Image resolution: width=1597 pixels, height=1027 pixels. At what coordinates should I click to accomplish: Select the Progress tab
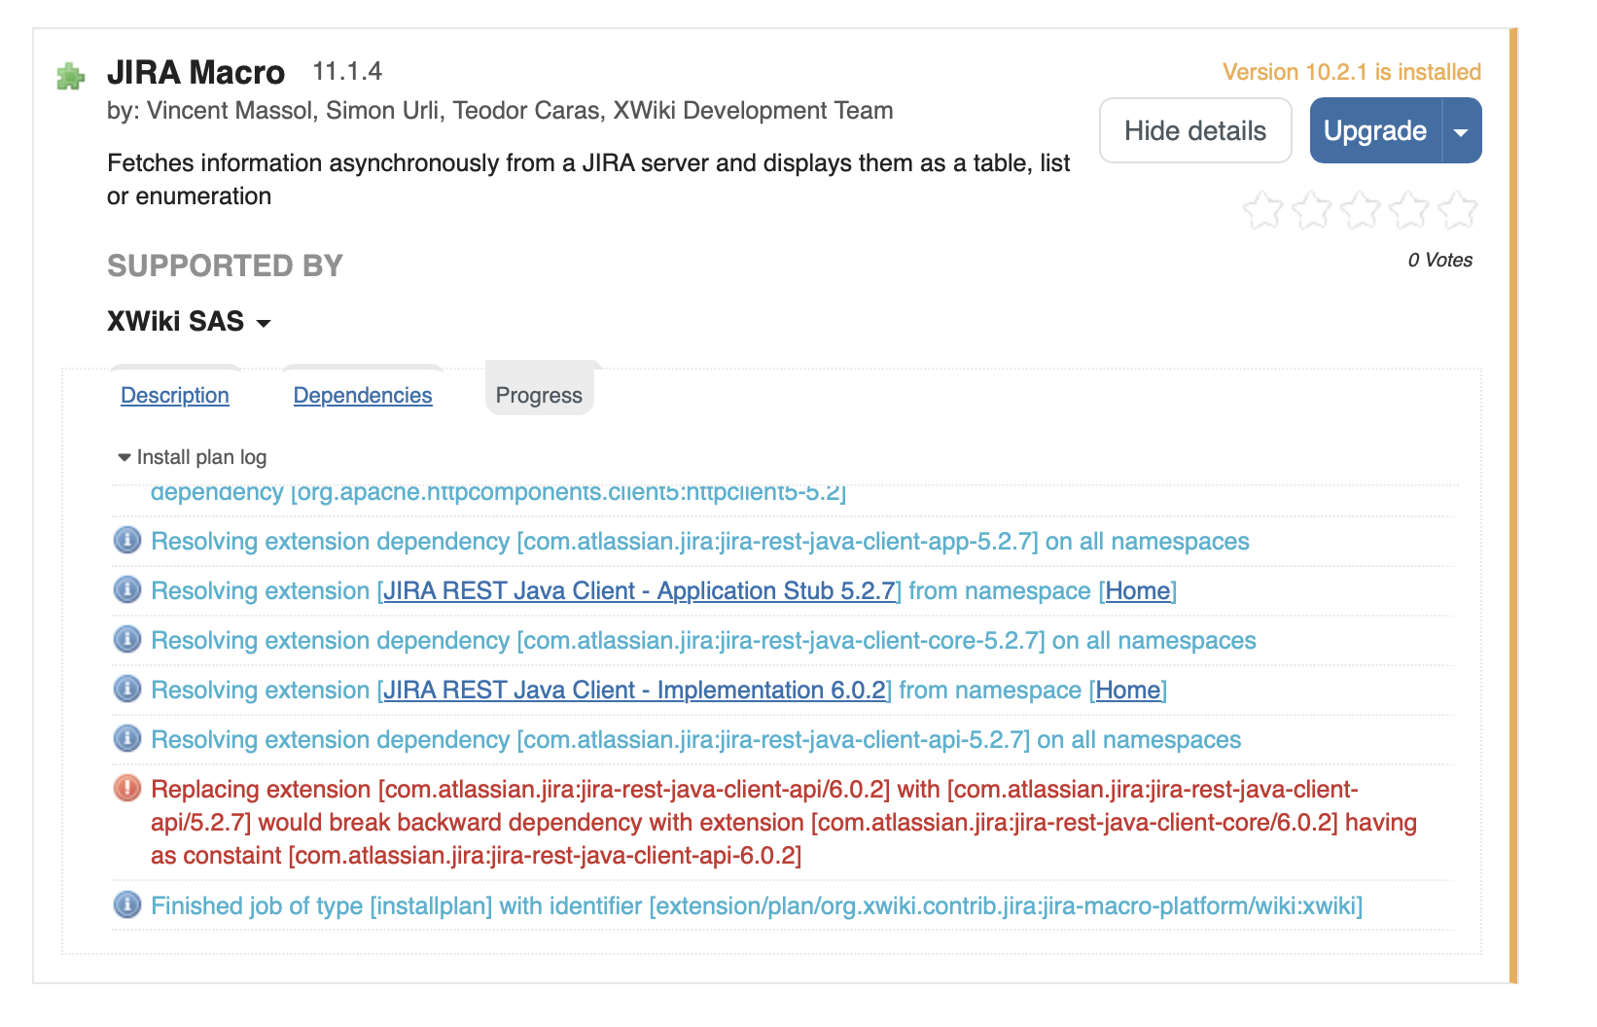[539, 396]
